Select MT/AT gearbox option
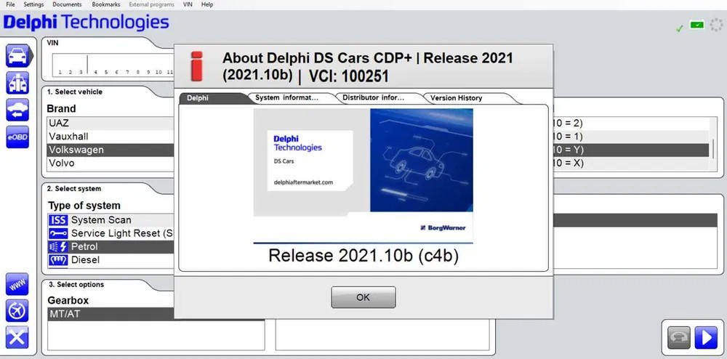This screenshot has height=359, width=727. click(111, 314)
